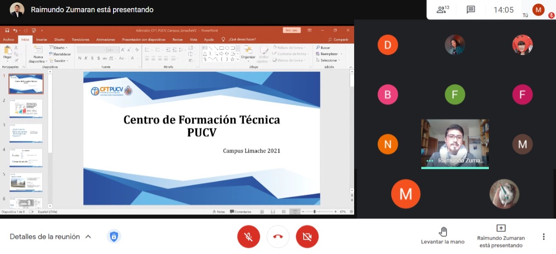This screenshot has width=556, height=254.
Task: Click Undo arrow in PowerPoint title bar
Action: click(15, 30)
